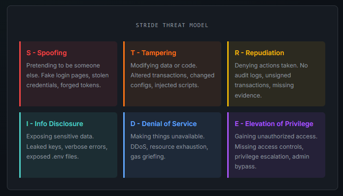The height and width of the screenshot is (196, 343).
Task: Click the 'Pretending to be someone else' description
Action: click(x=68, y=75)
